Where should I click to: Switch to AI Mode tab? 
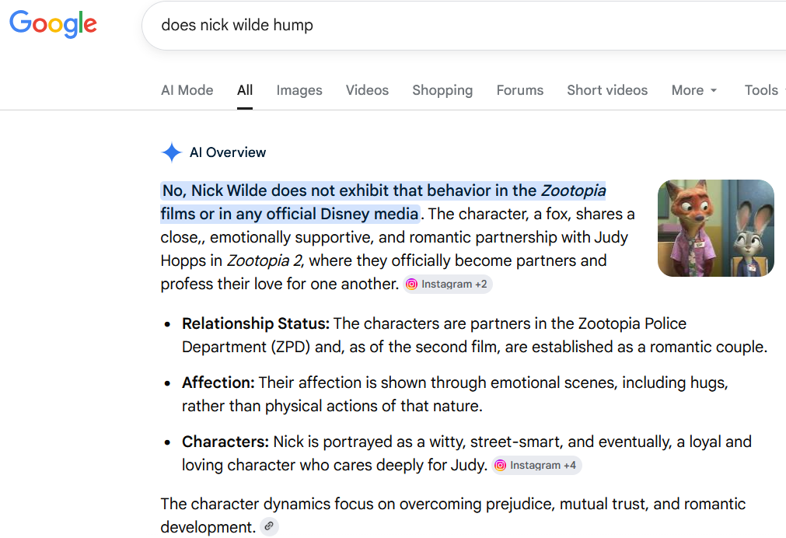(x=187, y=90)
